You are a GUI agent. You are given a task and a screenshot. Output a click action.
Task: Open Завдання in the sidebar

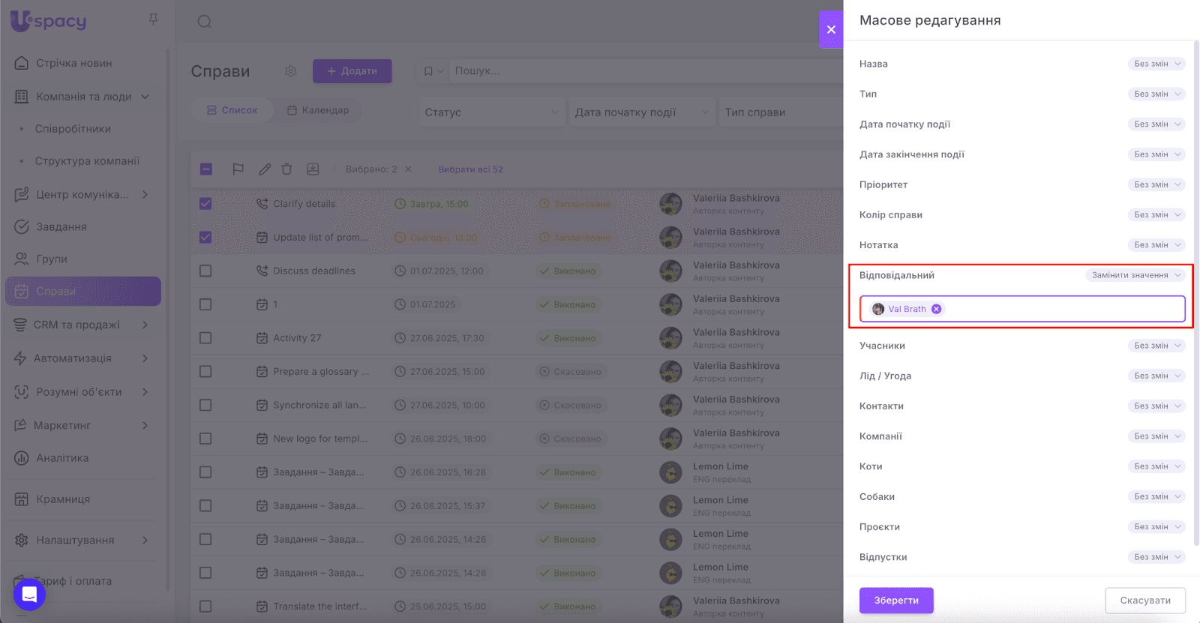tap(61, 226)
